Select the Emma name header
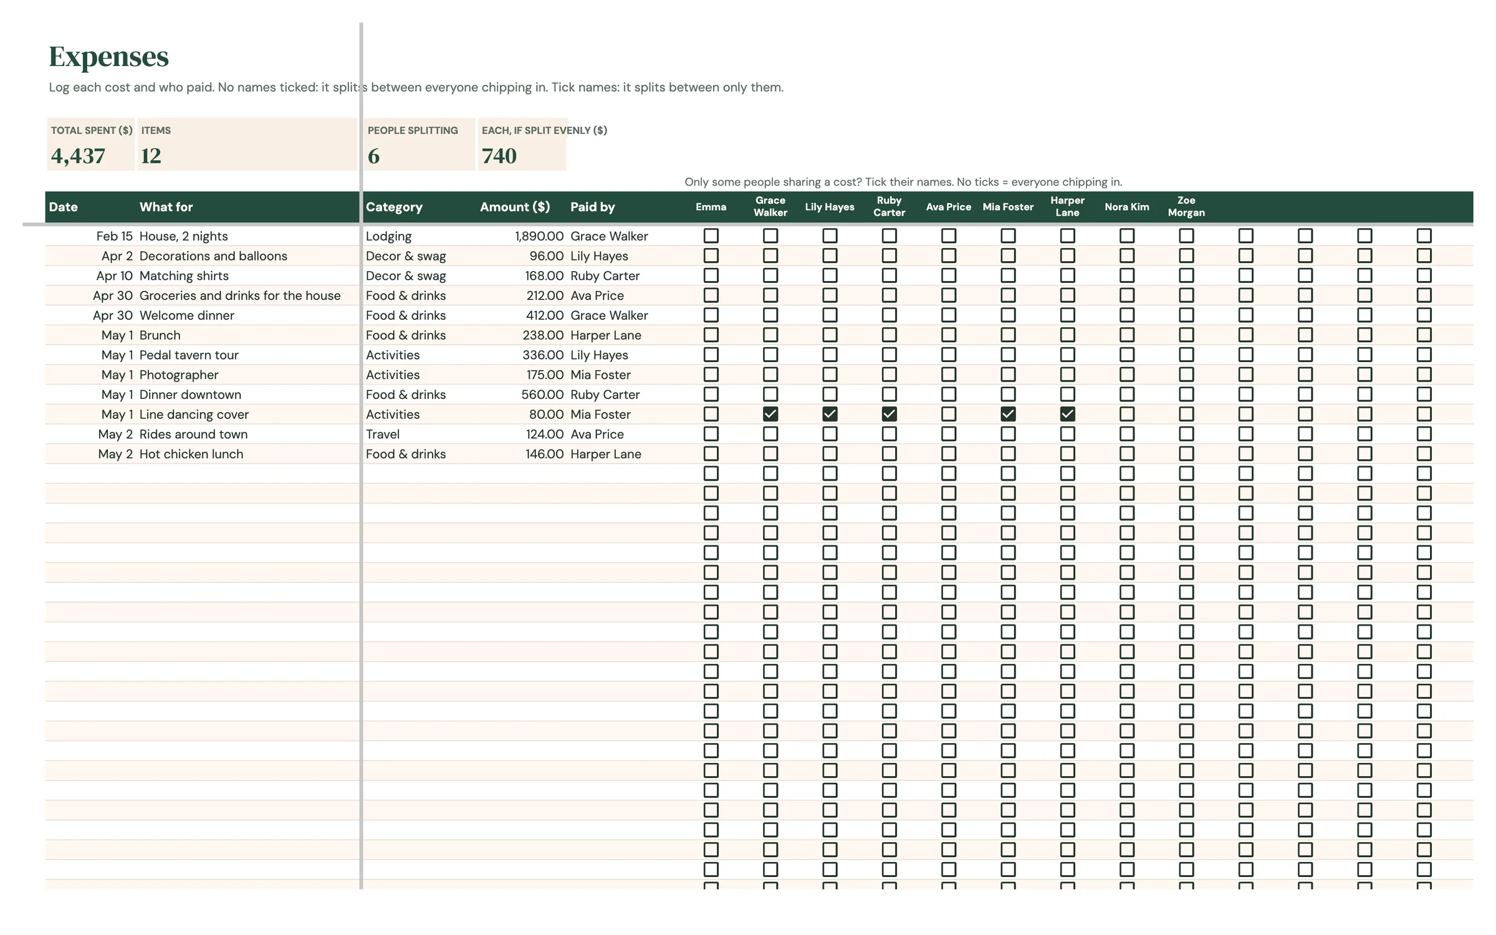Viewport: 1496px width, 935px height. [711, 207]
